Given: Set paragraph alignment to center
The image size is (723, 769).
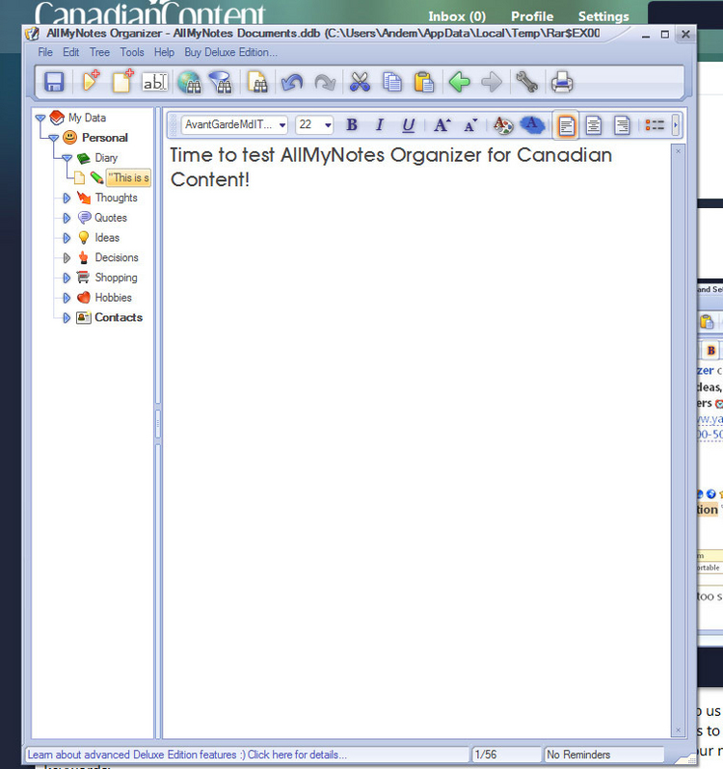Looking at the screenshot, I should [x=594, y=125].
